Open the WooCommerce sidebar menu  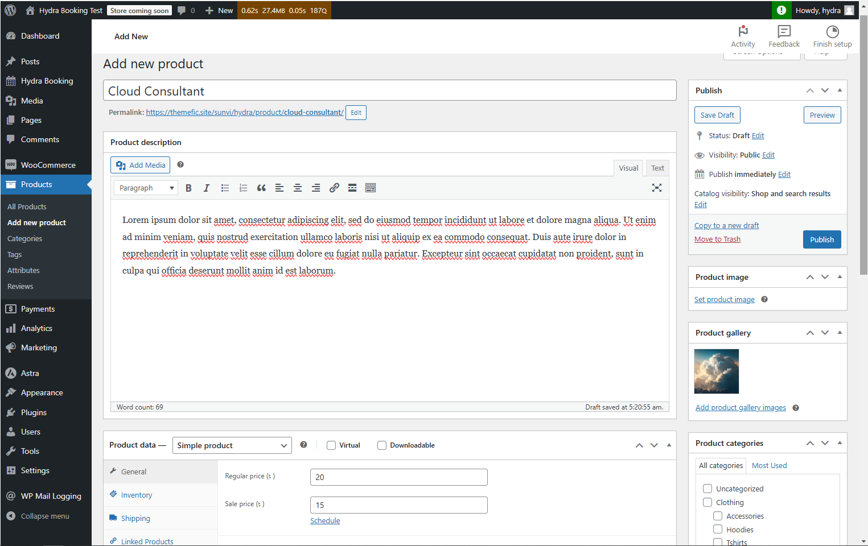[x=48, y=165]
